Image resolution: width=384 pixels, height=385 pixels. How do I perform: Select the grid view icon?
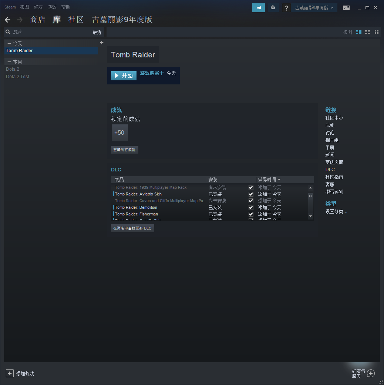376,32
